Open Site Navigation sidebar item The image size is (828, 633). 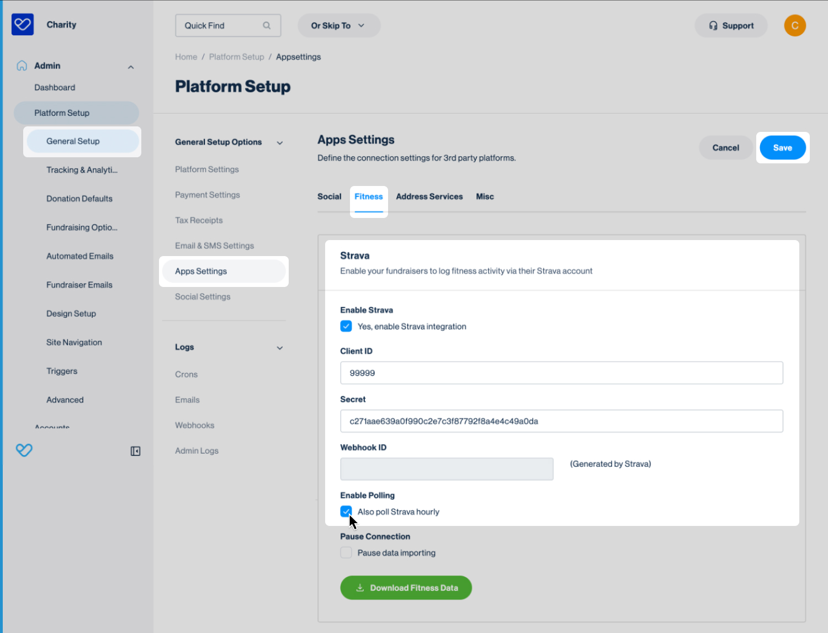74,342
